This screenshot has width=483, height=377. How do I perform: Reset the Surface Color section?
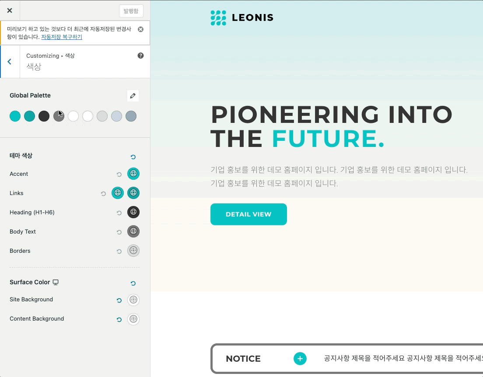tap(133, 283)
